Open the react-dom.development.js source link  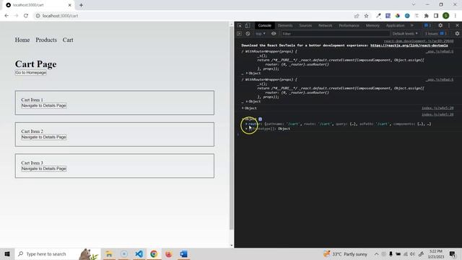coord(419,41)
